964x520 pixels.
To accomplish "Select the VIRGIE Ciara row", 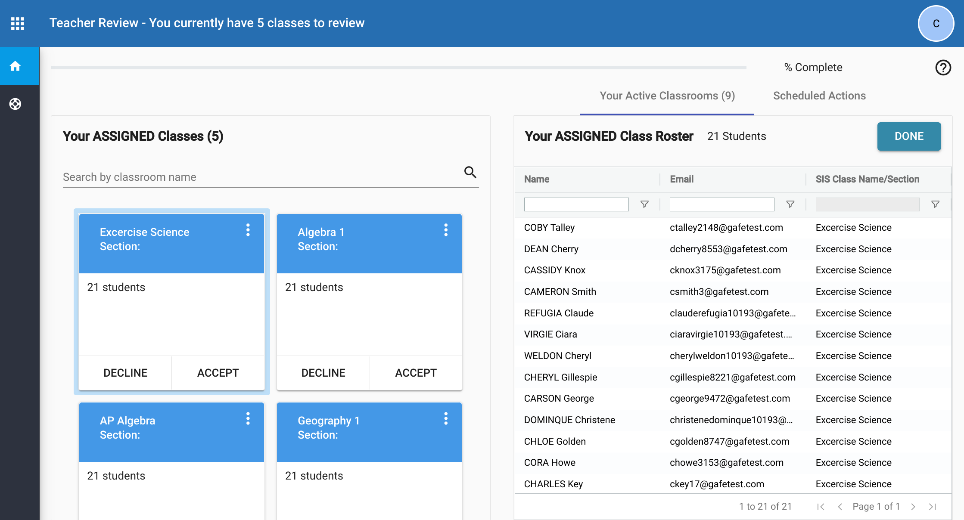I will tap(732, 334).
